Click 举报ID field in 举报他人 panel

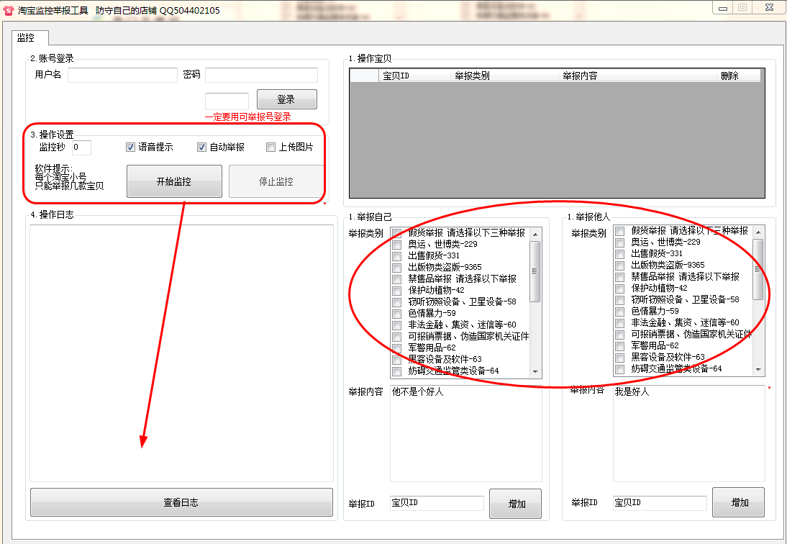(660, 504)
